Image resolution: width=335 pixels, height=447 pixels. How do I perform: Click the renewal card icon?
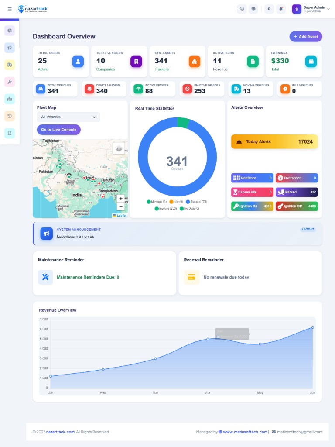191,277
